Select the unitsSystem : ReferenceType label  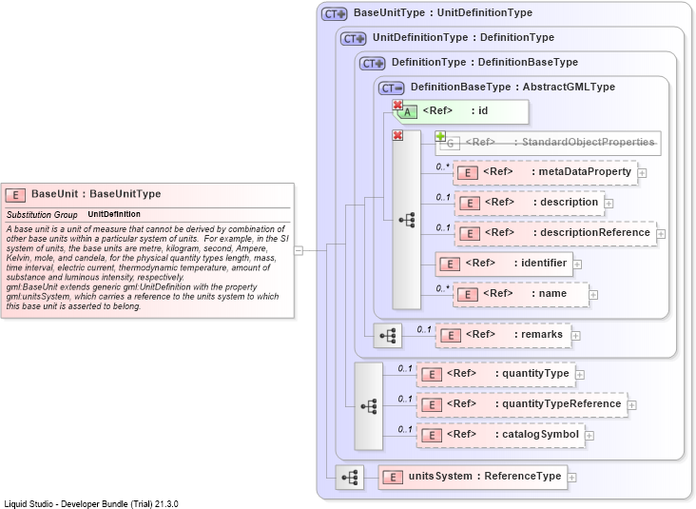(485, 476)
